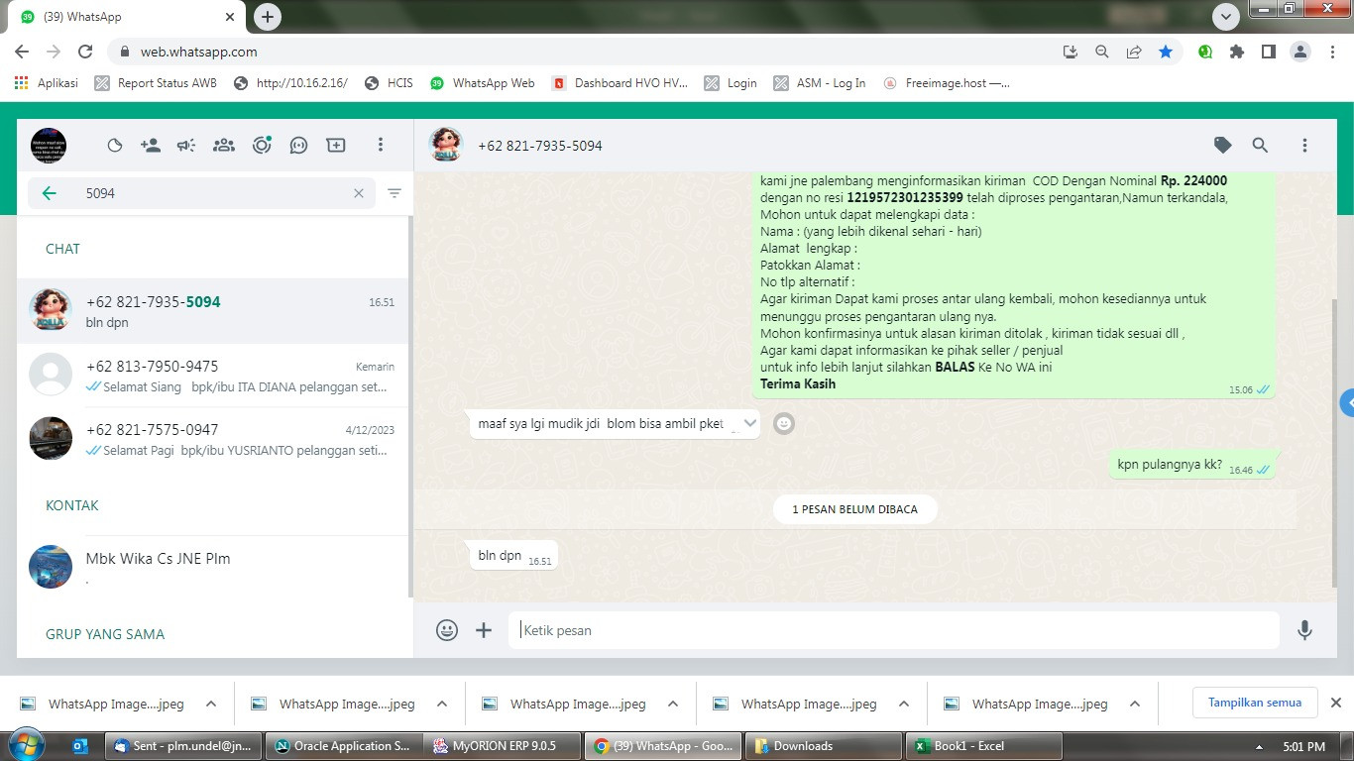Open Freeimage.host bookmark
This screenshot has height=761, width=1354.
(x=947, y=83)
